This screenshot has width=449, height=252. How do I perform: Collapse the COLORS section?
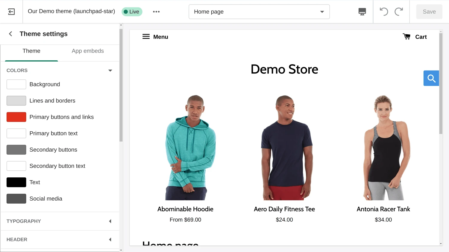coord(110,70)
